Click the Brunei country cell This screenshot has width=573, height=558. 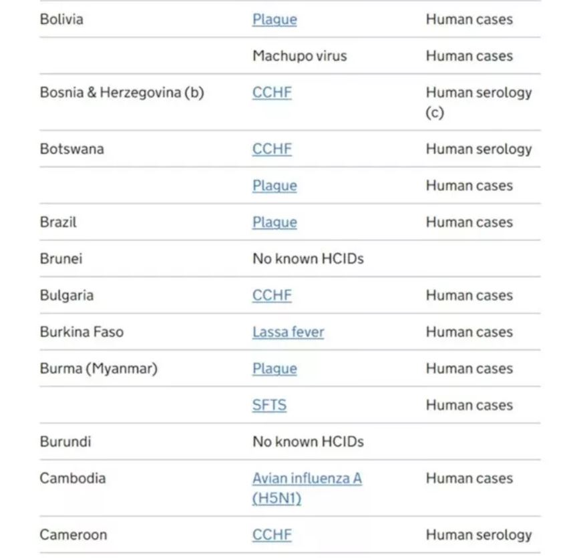(x=61, y=259)
